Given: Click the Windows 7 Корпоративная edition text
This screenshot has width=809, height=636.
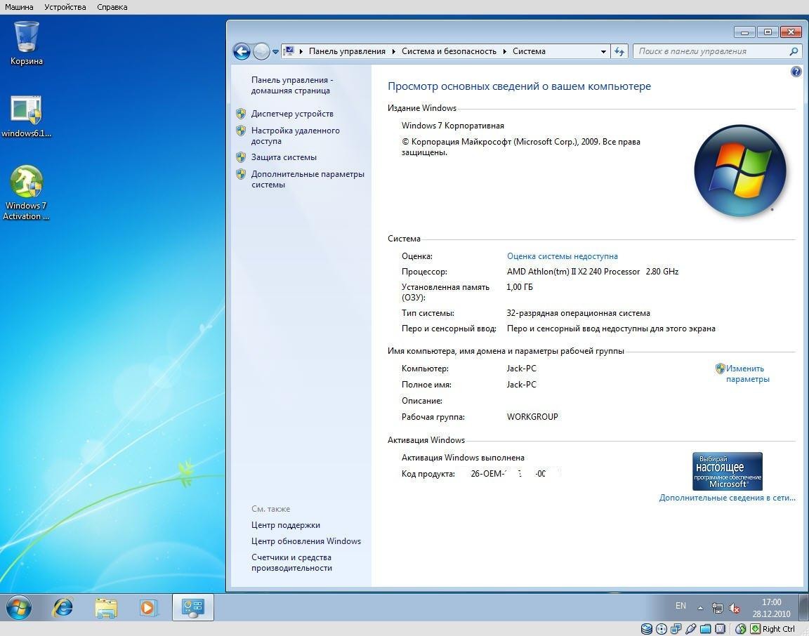Looking at the screenshot, I should pyautogui.click(x=452, y=126).
